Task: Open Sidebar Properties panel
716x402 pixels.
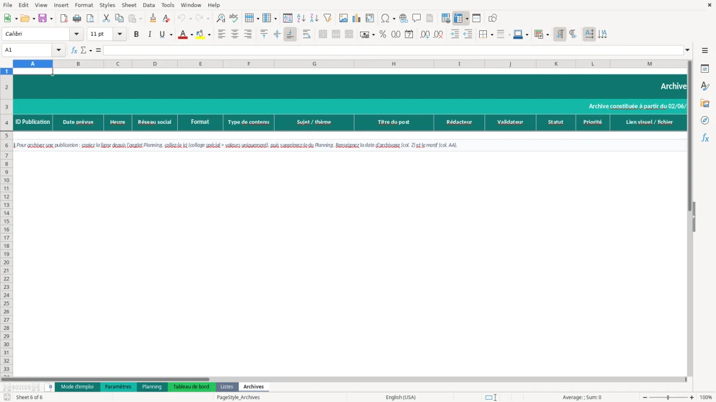Action: [x=705, y=69]
